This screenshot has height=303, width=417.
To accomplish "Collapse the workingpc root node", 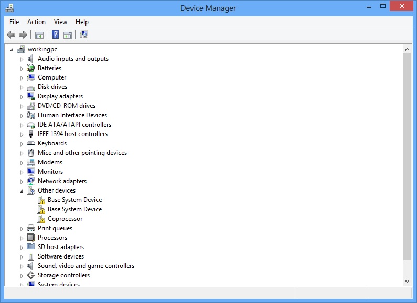I will tap(12, 50).
